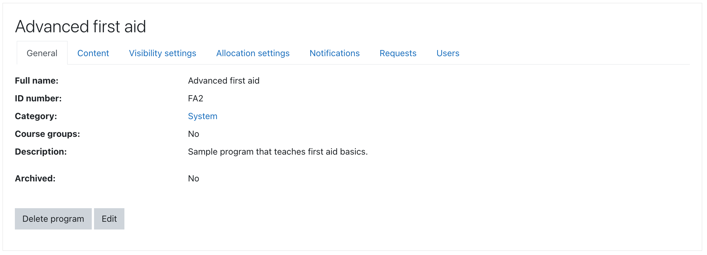The image size is (707, 255).
Task: Click the Full name value text
Action: coord(224,81)
